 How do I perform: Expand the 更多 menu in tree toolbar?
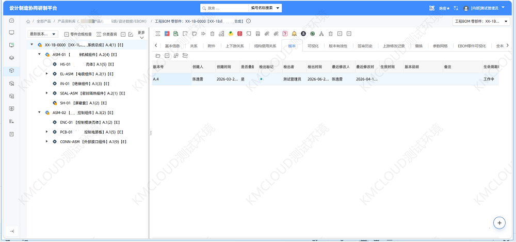tap(141, 35)
